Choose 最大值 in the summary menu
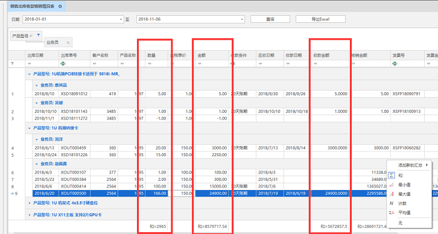438x234 pixels. tap(408, 194)
